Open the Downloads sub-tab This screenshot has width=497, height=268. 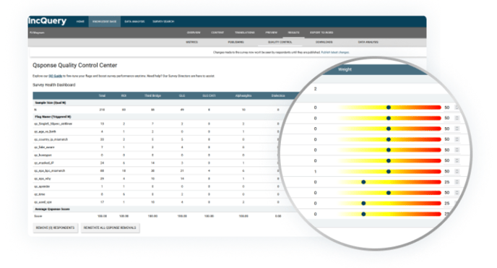click(x=324, y=42)
